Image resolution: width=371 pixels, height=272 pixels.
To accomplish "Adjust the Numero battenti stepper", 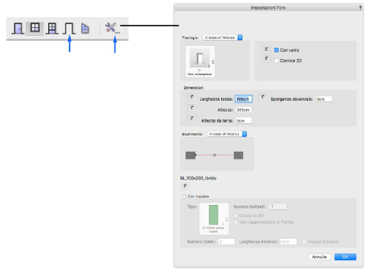I will (288, 206).
